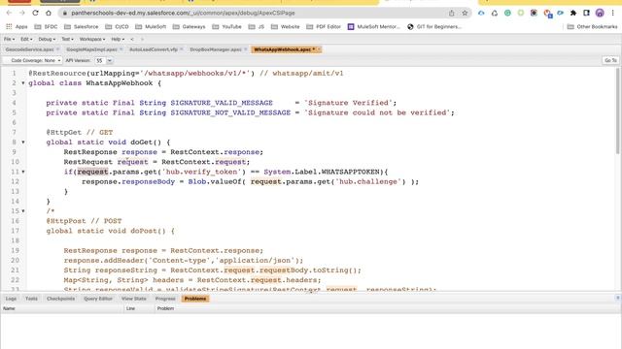Open the purple profile avatar
Viewport: 622px width, 349px height.
point(600,13)
